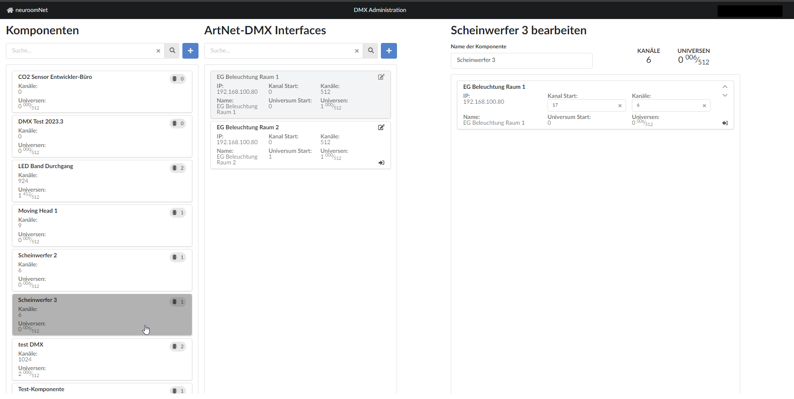Click the assign arrow icon on EG Beleuchtung Raum 2
The image size is (794, 399).
click(381, 163)
